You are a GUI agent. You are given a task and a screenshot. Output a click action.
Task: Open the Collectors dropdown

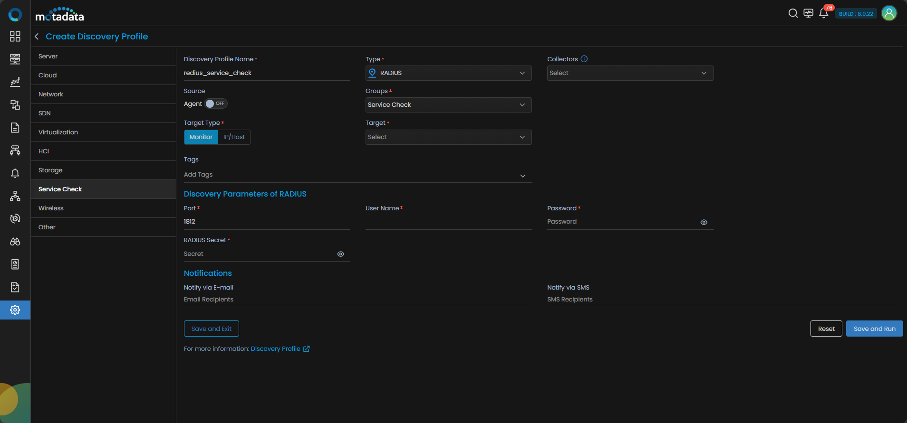630,73
